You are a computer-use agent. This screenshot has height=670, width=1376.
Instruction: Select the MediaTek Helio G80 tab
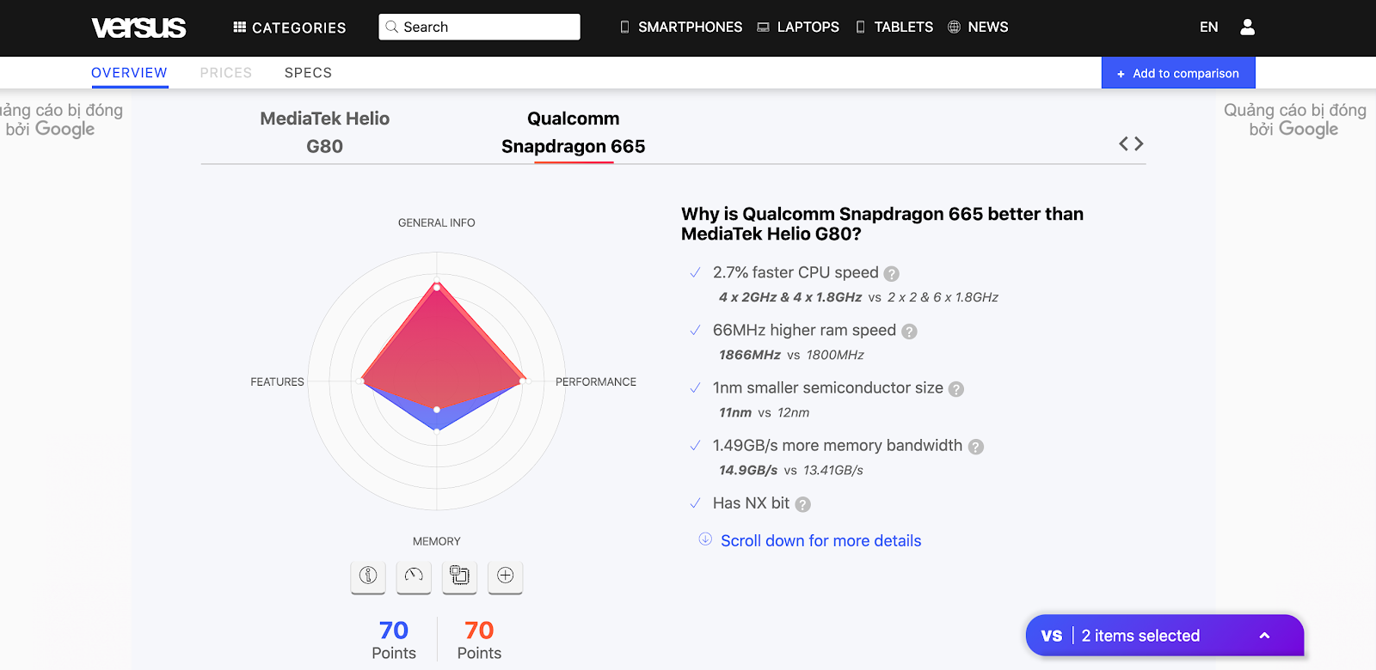click(325, 132)
